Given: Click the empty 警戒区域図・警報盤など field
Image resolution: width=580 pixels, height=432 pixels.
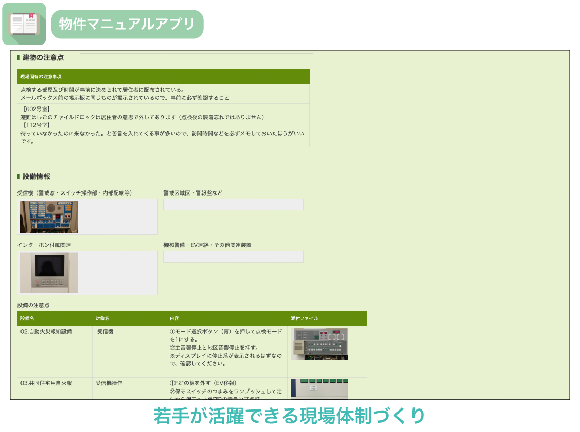Looking at the screenshot, I should [233, 205].
